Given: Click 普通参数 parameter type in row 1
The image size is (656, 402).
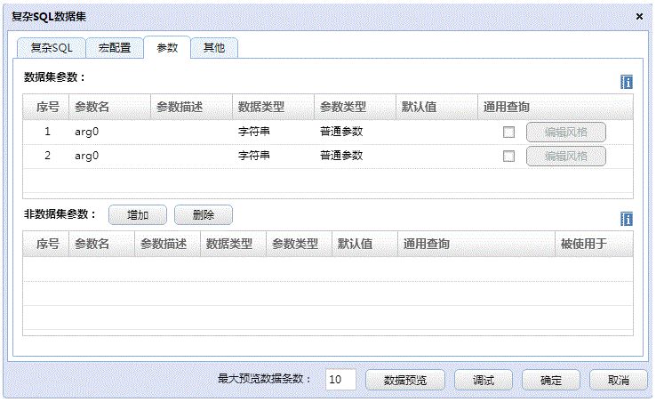Looking at the screenshot, I should click(x=341, y=132).
